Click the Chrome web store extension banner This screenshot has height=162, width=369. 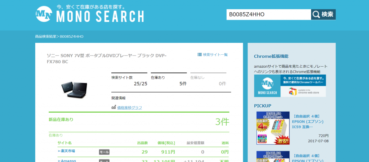pos(290,86)
